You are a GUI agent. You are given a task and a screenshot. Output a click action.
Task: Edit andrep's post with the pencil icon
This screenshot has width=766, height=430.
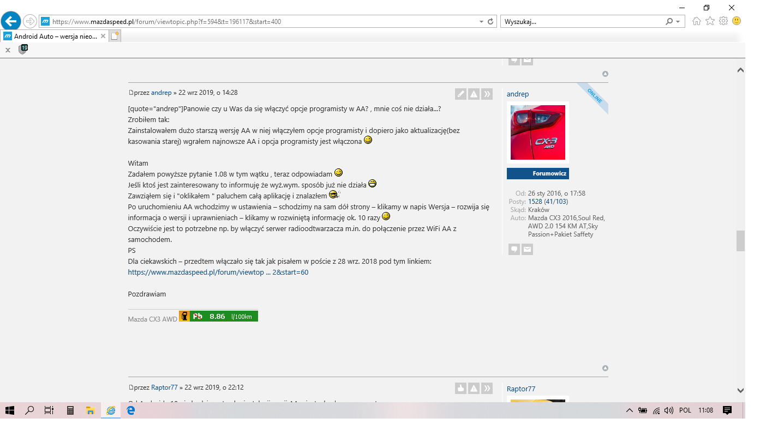coord(461,94)
